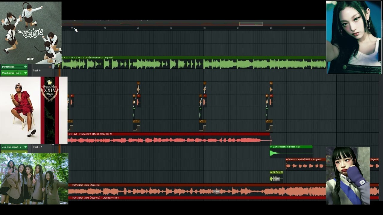Jump to bar 84 on the timeline ruler
The height and width of the screenshot is (215, 383).
pyautogui.click(x=304, y=28)
